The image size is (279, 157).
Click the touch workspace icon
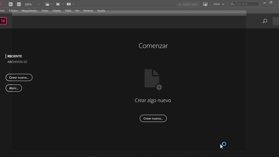click(205, 4)
